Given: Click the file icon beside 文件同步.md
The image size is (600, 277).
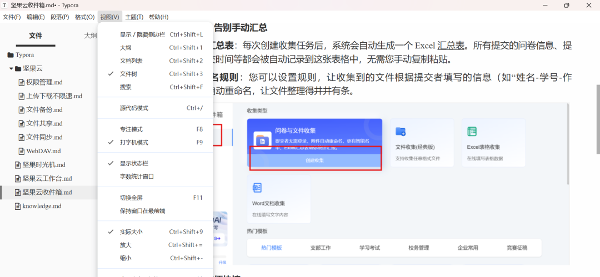Looking at the screenshot, I should tap(22, 137).
